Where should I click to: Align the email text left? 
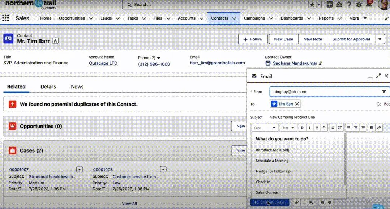click(348, 128)
